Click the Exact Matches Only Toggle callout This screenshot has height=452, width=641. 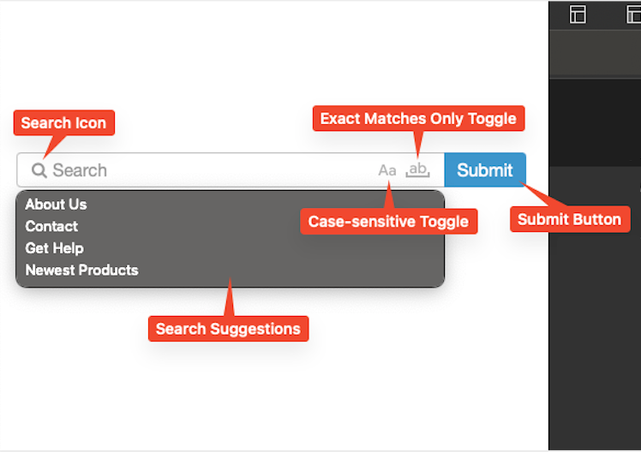point(418,118)
